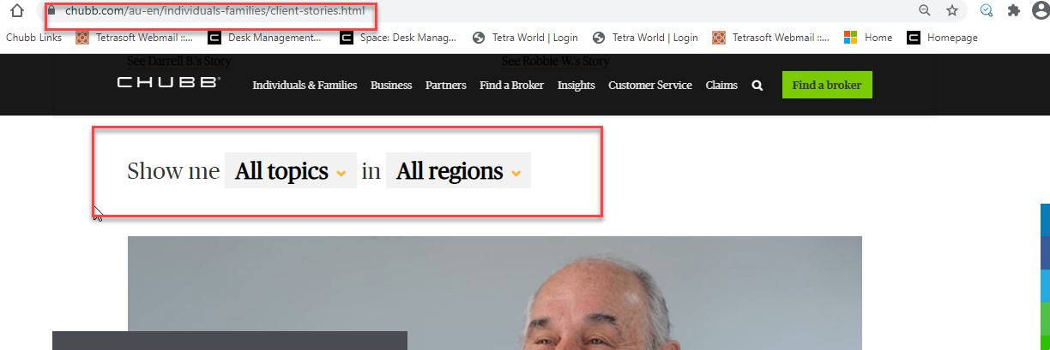Open the Insights navigation link
The image size is (1050, 350).
(x=576, y=86)
